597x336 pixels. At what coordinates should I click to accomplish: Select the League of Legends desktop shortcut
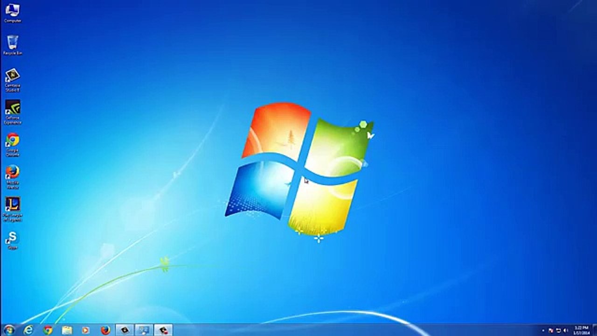pos(13,209)
